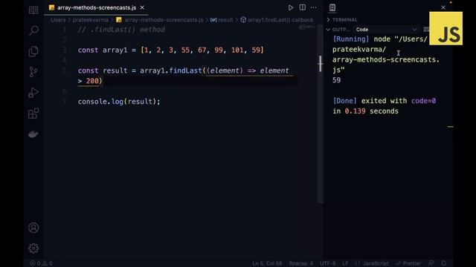476x267 pixels.
Task: Select the array-methods-screencasts.js editor tab
Action: 96,7
